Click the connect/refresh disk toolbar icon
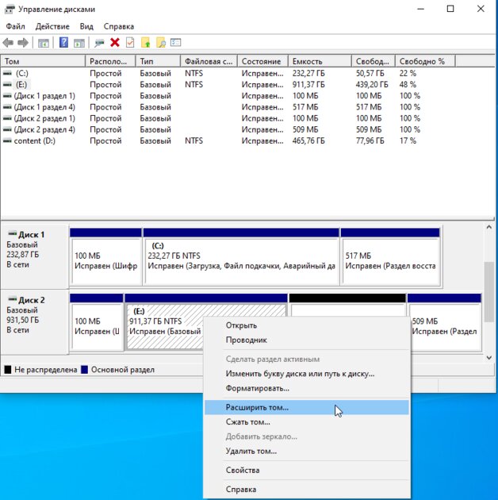 [99, 43]
